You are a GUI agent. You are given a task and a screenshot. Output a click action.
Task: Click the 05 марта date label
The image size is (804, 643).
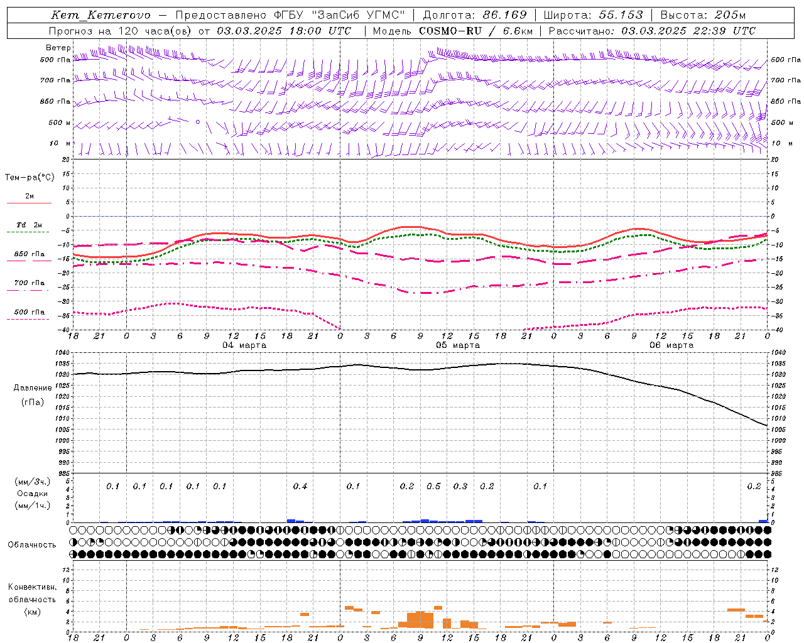(x=458, y=345)
